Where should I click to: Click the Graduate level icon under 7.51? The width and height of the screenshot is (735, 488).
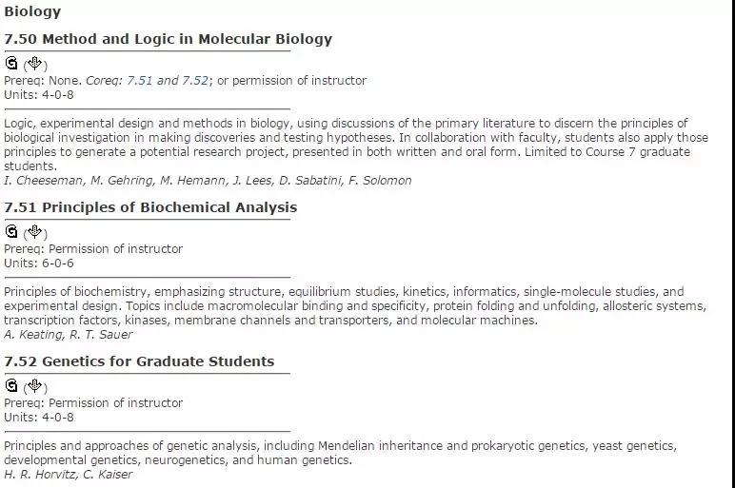pyautogui.click(x=11, y=231)
